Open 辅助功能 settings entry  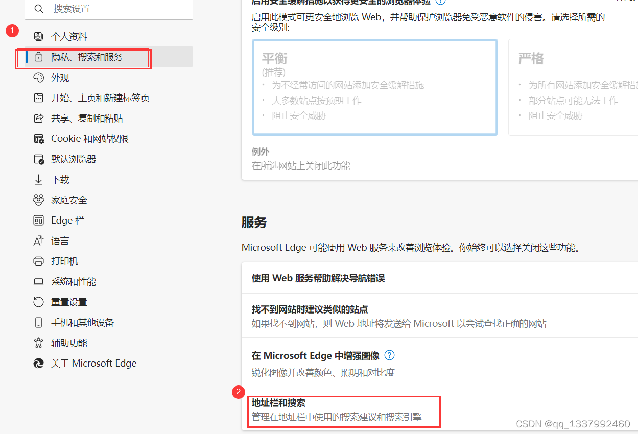pos(69,343)
